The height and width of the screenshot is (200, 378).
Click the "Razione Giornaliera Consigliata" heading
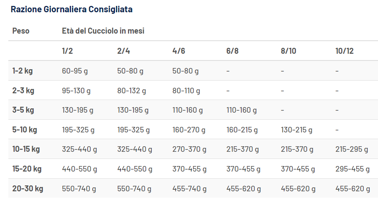pyautogui.click(x=71, y=9)
